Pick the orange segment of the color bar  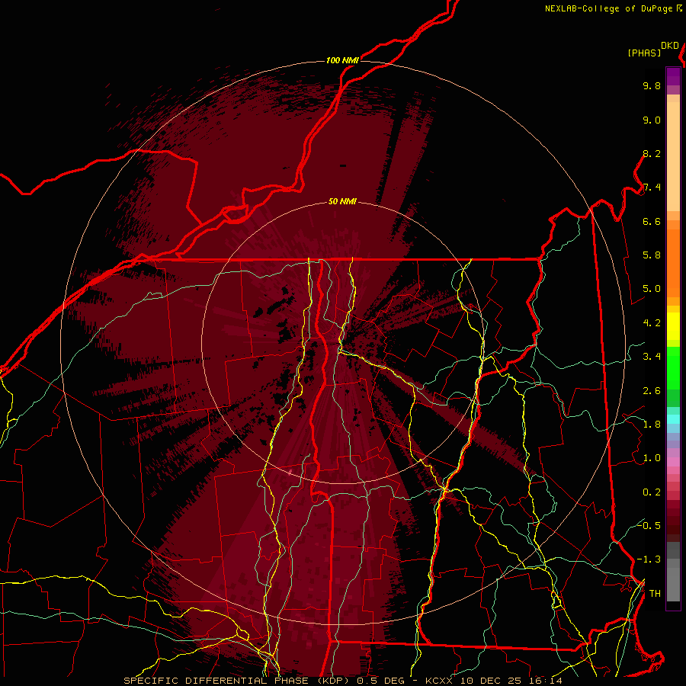(x=673, y=262)
